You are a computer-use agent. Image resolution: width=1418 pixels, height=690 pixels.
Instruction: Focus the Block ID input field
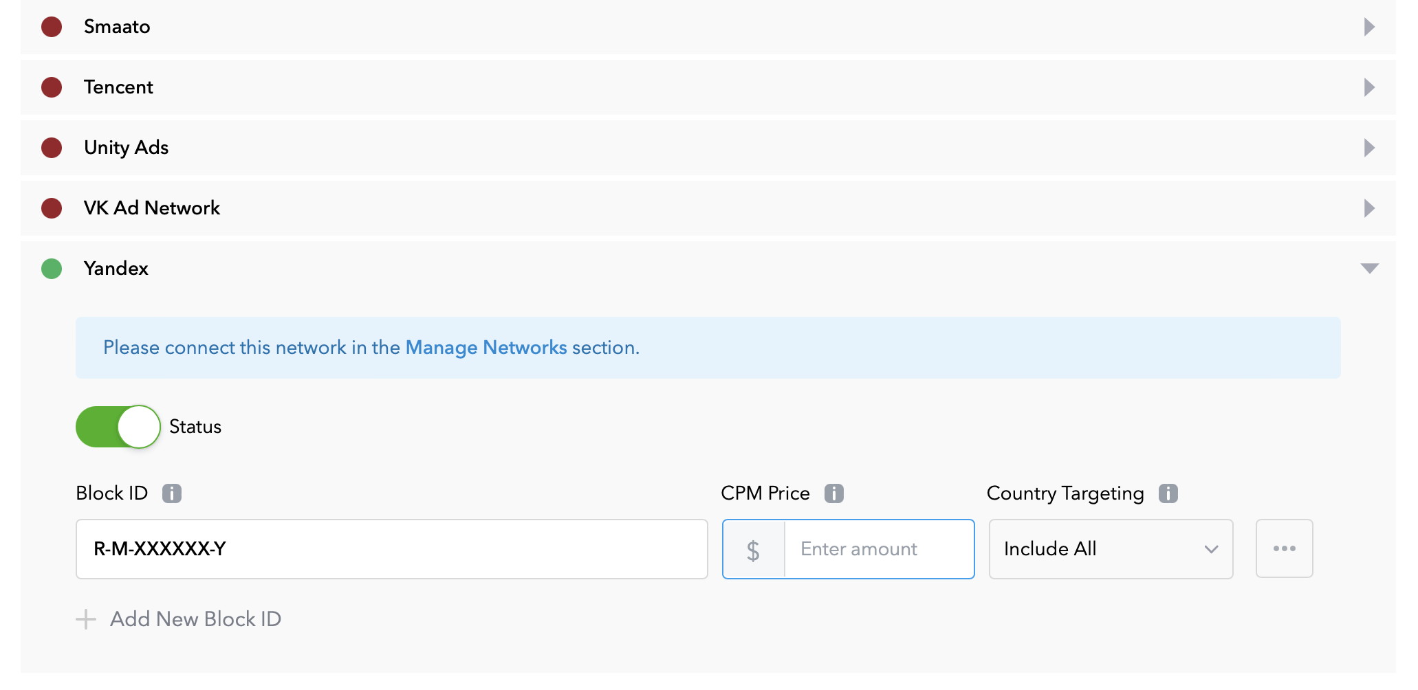click(392, 549)
